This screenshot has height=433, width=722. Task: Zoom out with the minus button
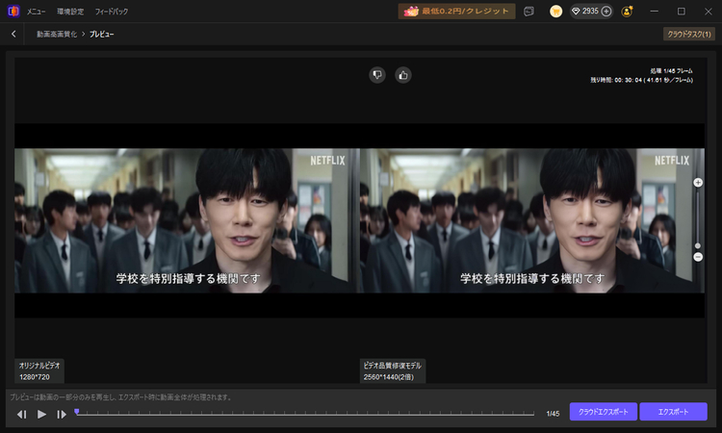[698, 257]
